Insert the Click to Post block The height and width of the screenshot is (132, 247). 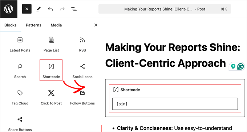point(51,97)
